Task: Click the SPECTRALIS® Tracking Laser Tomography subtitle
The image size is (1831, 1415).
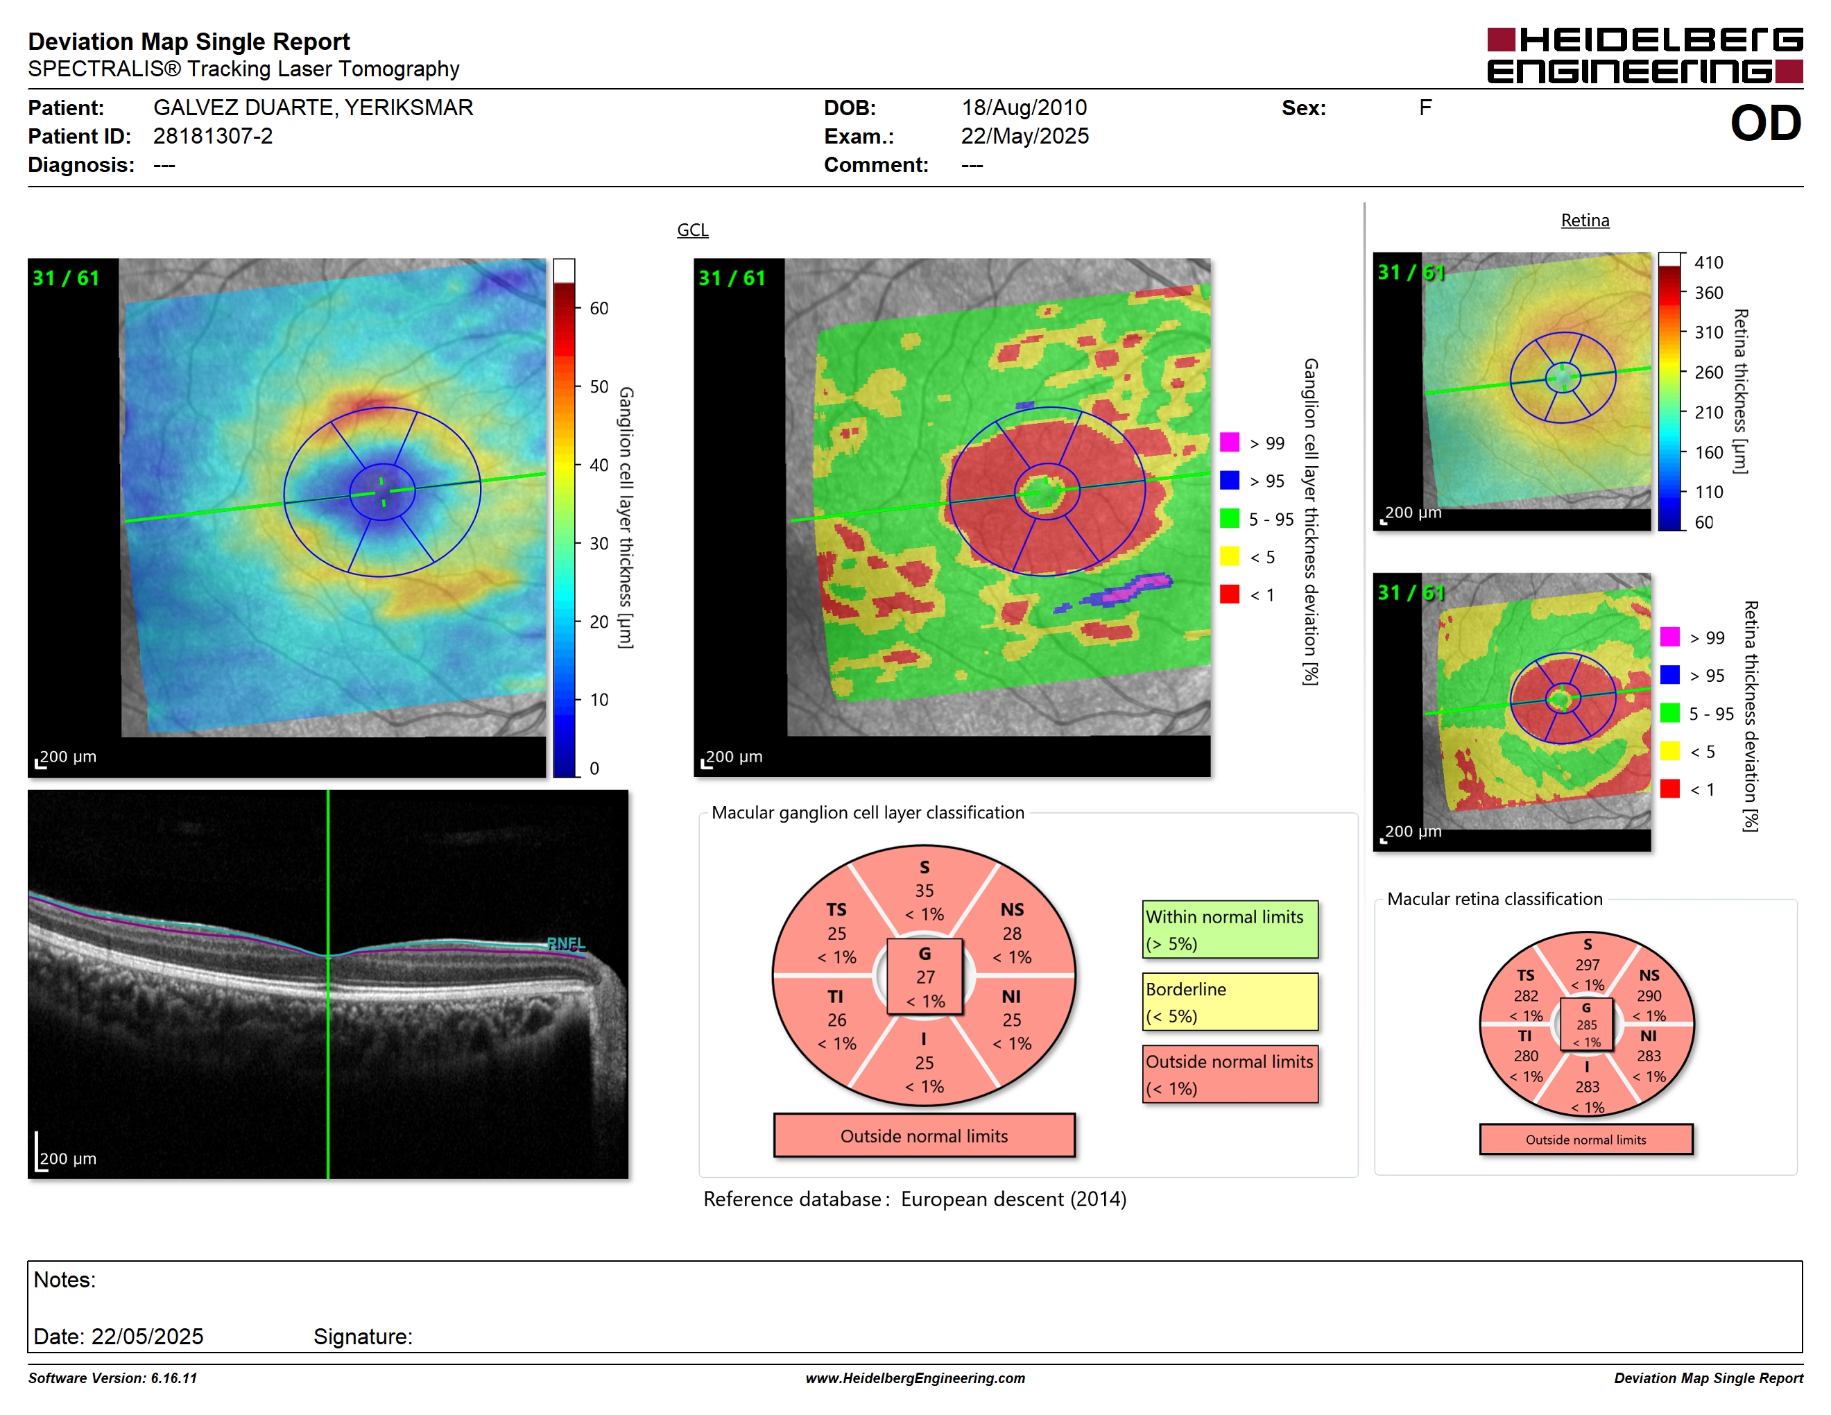Action: pos(243,69)
